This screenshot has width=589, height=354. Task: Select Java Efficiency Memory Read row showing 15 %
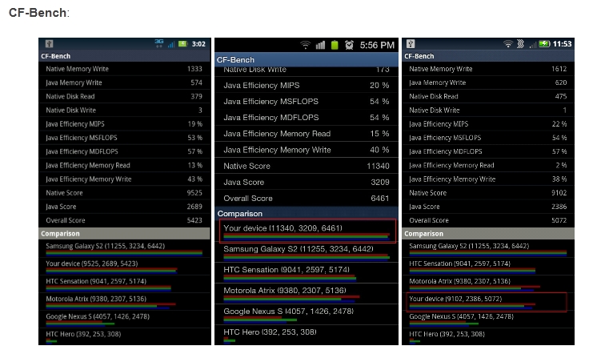click(307, 134)
